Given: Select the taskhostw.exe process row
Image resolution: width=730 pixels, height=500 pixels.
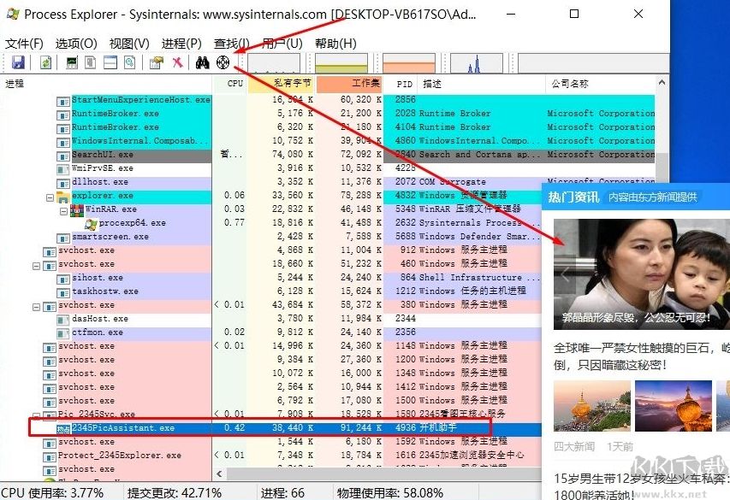Looking at the screenshot, I should pos(271,291).
